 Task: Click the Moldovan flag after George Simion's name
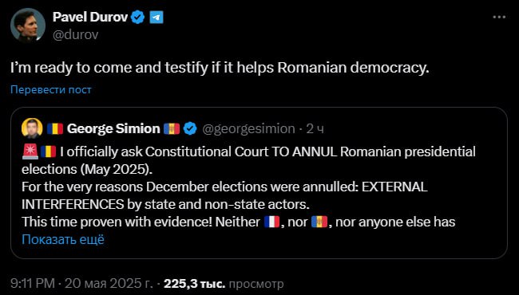(172, 129)
